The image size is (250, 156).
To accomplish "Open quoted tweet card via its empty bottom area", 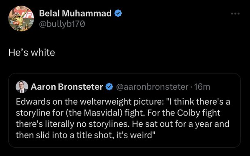I will 124,144.
